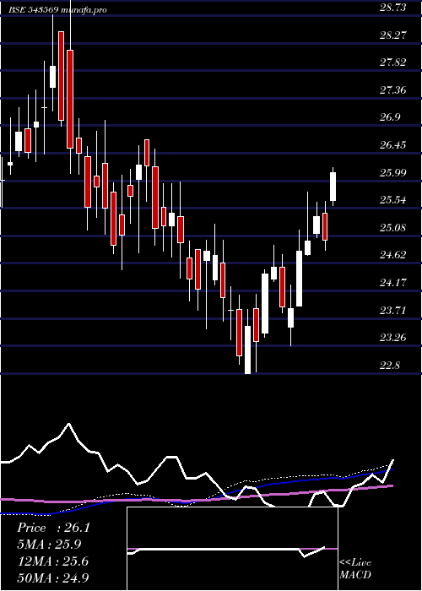Click the 26.9 price axis label
The image size is (422, 591).
pos(390,117)
